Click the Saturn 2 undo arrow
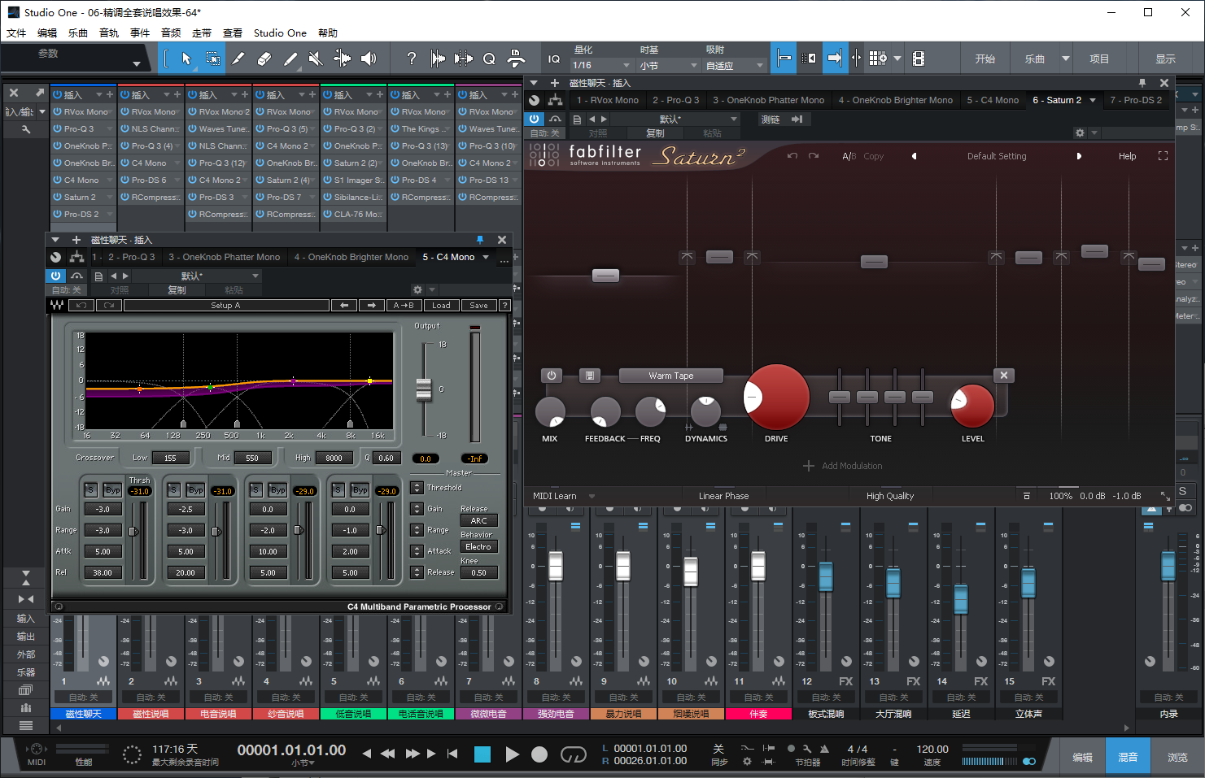 (x=792, y=156)
